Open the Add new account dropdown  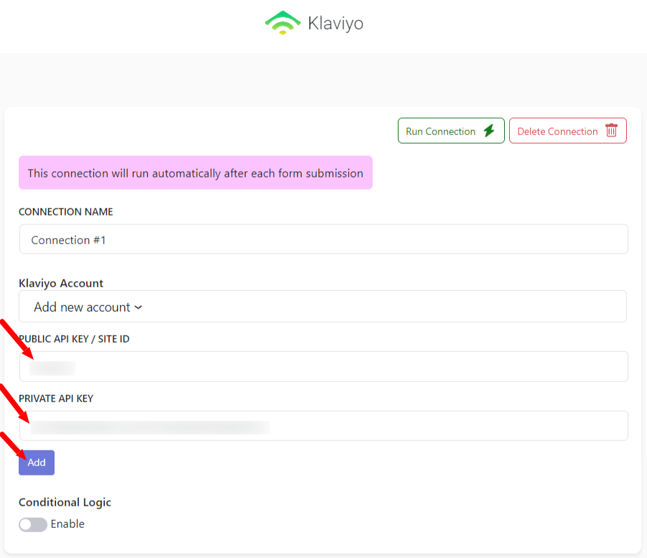[322, 307]
